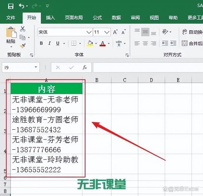Viewport: 203px width, 196px height.
Task: Open the Underline style dropdown arrow
Action: click(64, 44)
